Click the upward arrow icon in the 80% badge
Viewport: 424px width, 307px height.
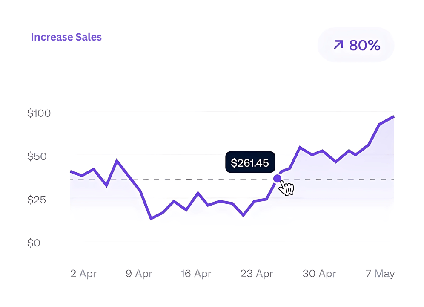tap(338, 45)
